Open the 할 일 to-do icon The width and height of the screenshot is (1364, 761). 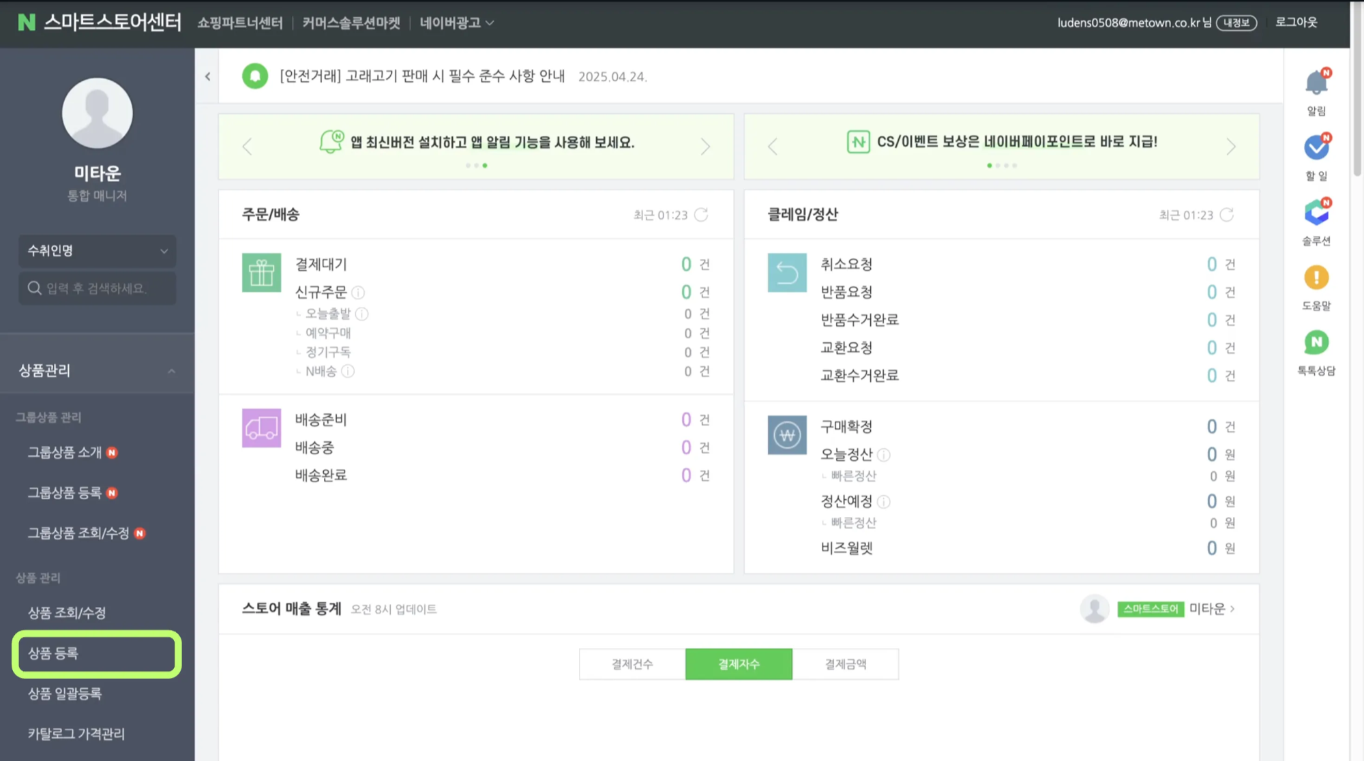point(1315,146)
